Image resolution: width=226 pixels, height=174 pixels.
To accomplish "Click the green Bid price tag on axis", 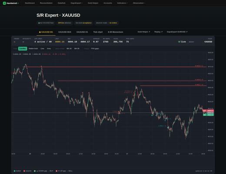I will (x=208, y=115).
